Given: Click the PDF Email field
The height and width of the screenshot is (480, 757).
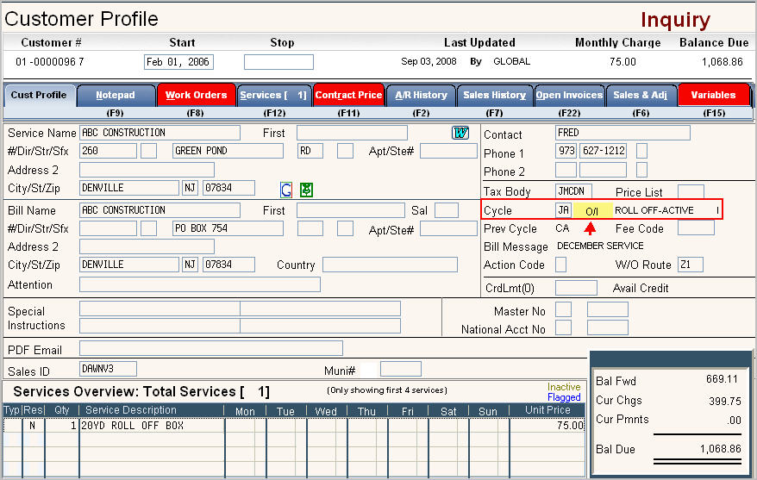Looking at the screenshot, I should 211,348.
